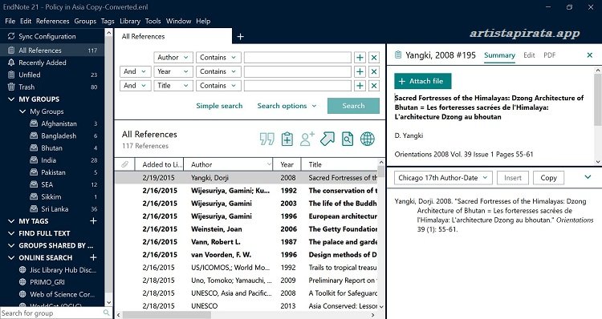Screen dimensions: 602x319
Task: Collapse the citation preview chevron
Action: 588,177
